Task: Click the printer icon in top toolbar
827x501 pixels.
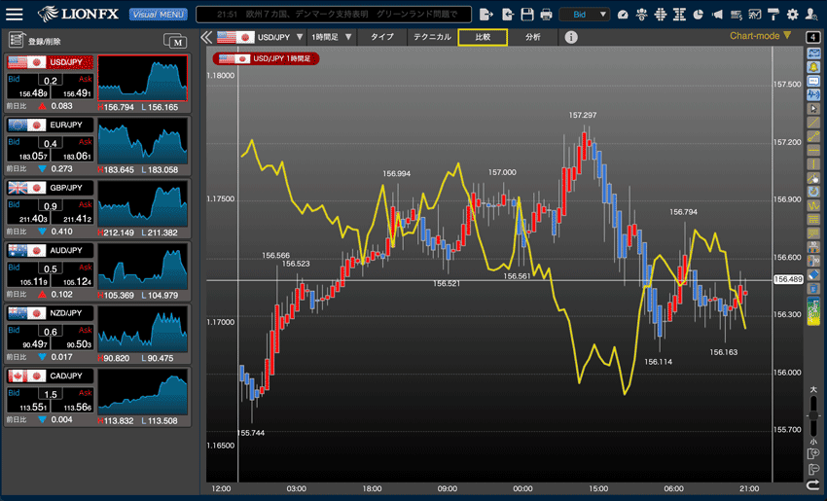Action: click(x=547, y=15)
